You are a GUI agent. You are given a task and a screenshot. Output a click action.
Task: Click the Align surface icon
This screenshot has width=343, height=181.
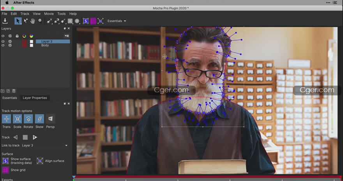40,161
